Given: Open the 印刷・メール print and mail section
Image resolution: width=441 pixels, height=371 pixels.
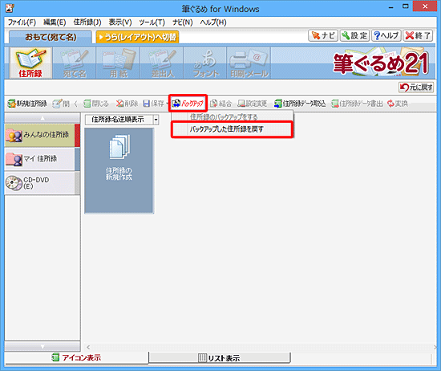Looking at the screenshot, I should (249, 63).
